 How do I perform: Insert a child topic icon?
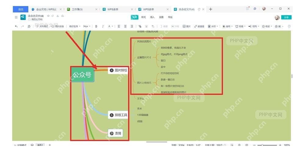(x=140, y=26)
